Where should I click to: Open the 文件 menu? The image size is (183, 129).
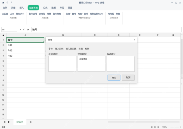[x=5, y=8]
